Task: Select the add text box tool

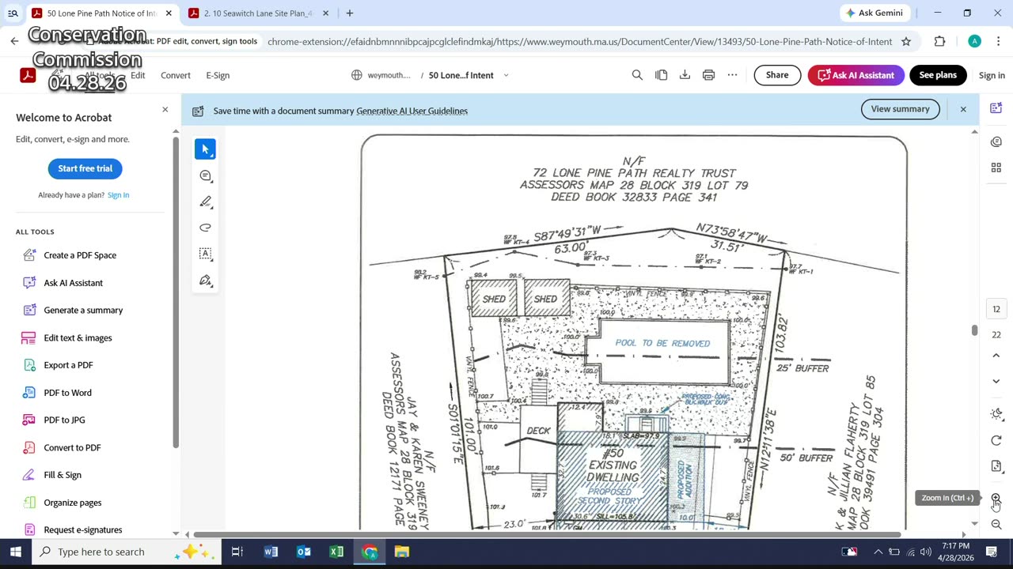Action: (x=205, y=254)
